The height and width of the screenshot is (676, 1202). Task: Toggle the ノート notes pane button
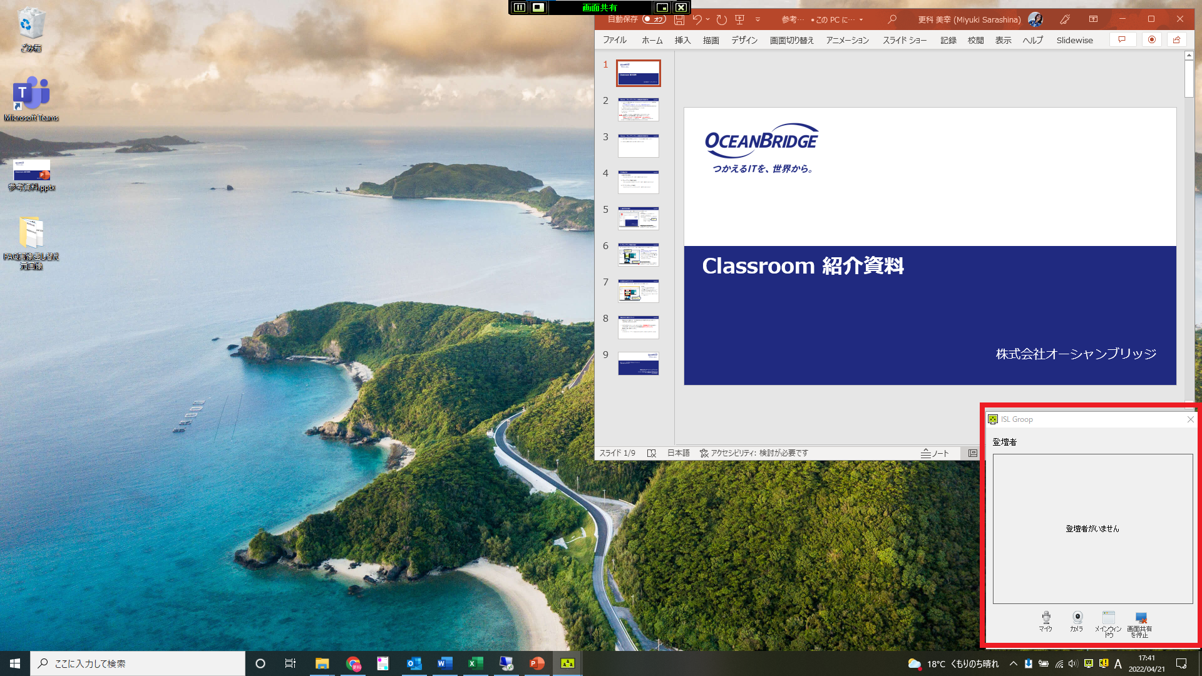point(935,453)
